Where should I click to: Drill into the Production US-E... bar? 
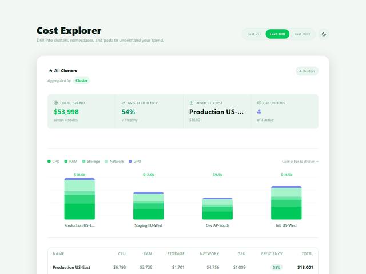(79, 199)
